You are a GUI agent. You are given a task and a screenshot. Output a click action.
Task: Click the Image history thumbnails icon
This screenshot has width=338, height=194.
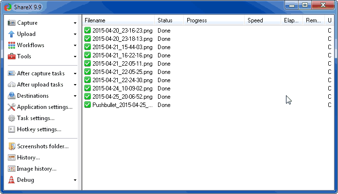(11, 169)
